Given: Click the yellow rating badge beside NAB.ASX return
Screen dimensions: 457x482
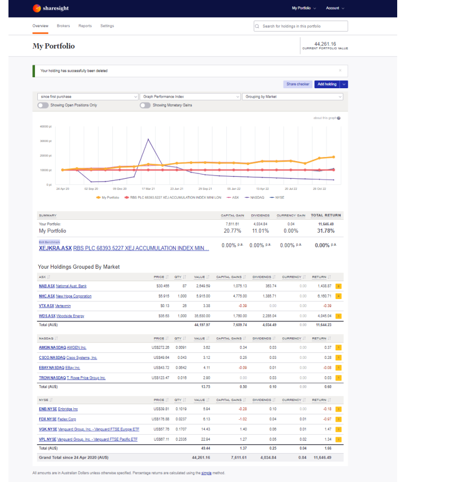Looking at the screenshot, I should coord(339,286).
